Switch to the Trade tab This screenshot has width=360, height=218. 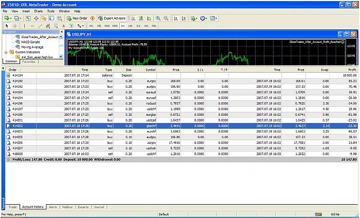click(13, 207)
